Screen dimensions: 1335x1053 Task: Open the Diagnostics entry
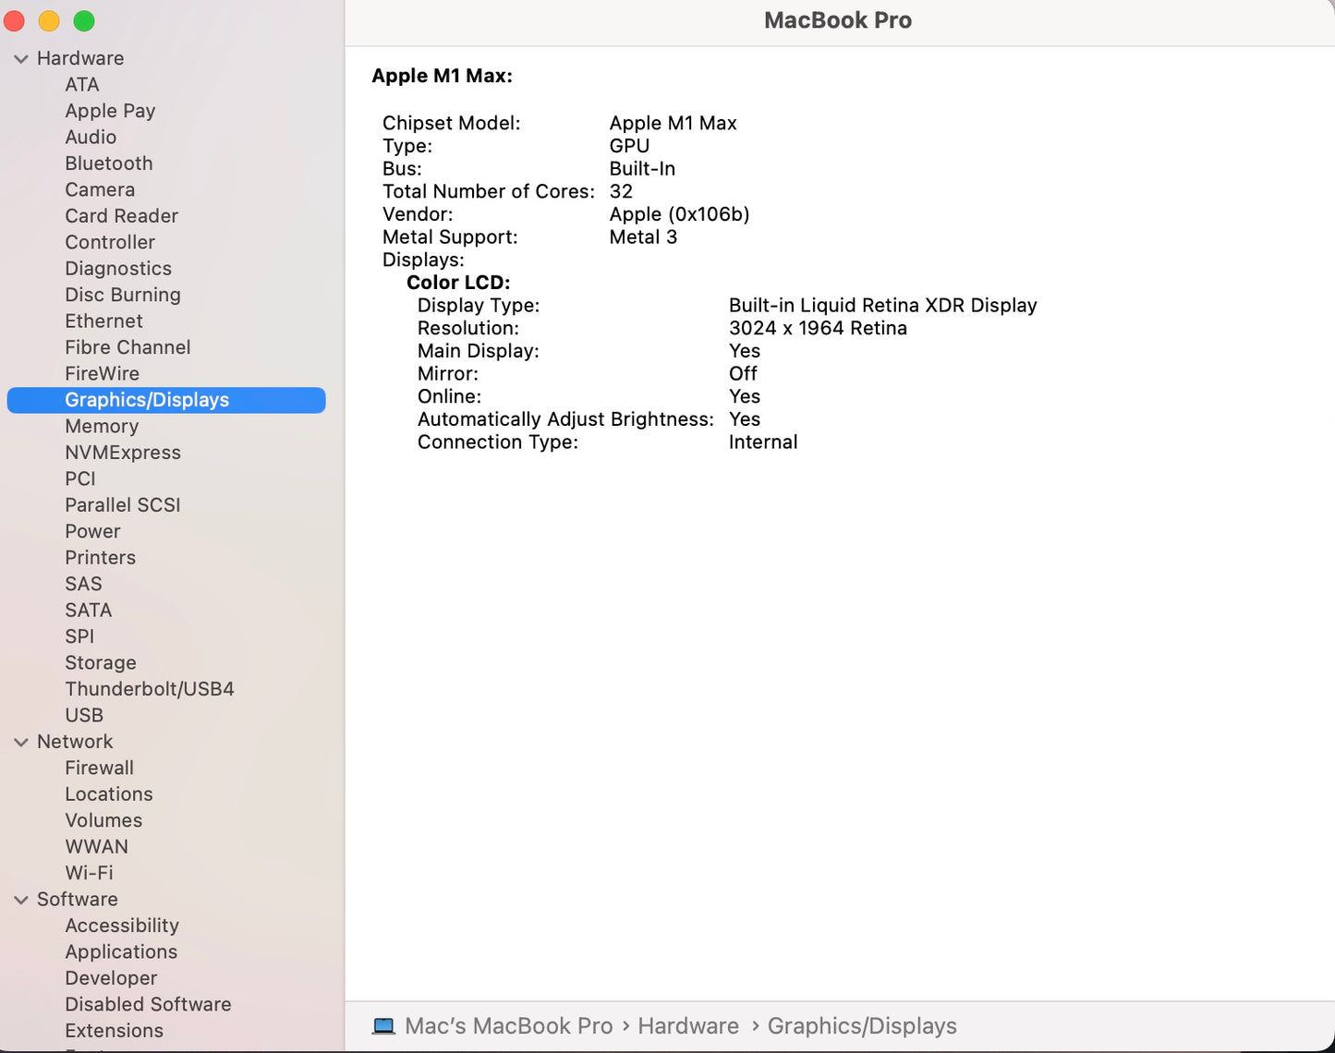point(118,269)
